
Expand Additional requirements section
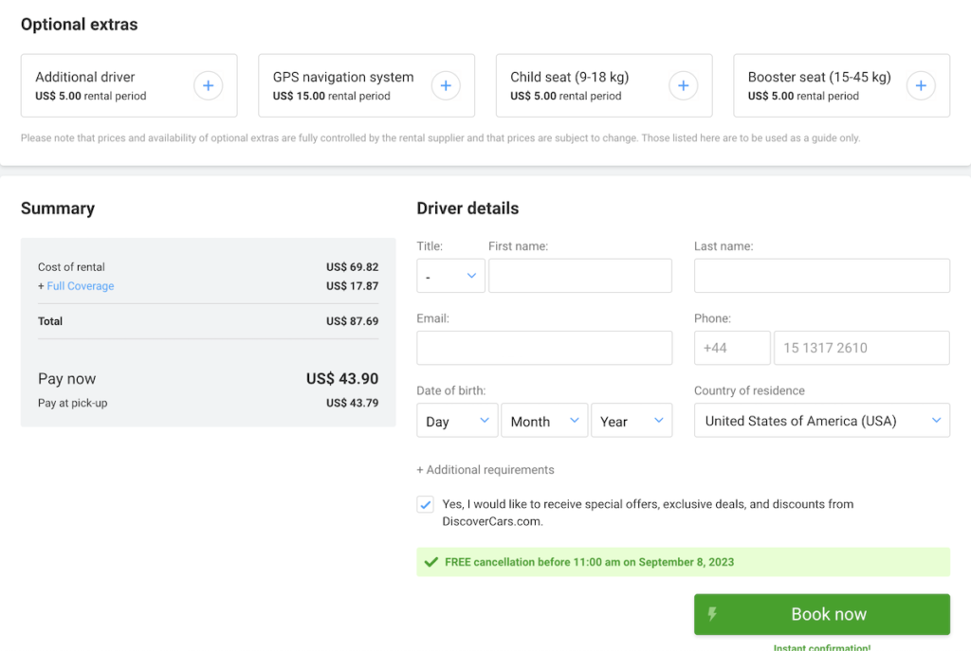485,470
